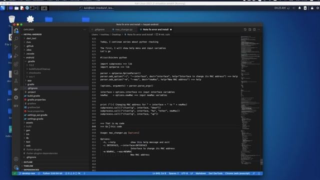Click the notification bell in Kali top panel
This screenshot has width=320, height=180.
[x=299, y=8]
